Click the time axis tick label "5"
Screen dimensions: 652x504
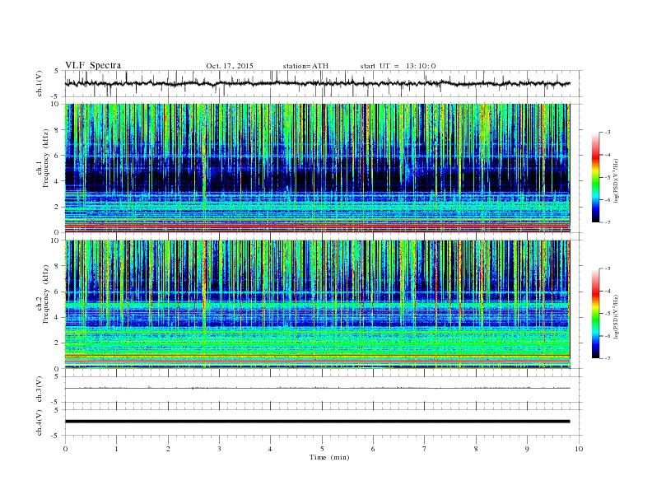pyautogui.click(x=322, y=449)
